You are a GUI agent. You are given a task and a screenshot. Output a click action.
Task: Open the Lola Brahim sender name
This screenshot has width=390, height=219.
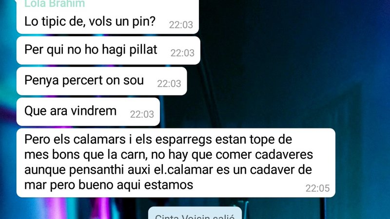pos(55,4)
